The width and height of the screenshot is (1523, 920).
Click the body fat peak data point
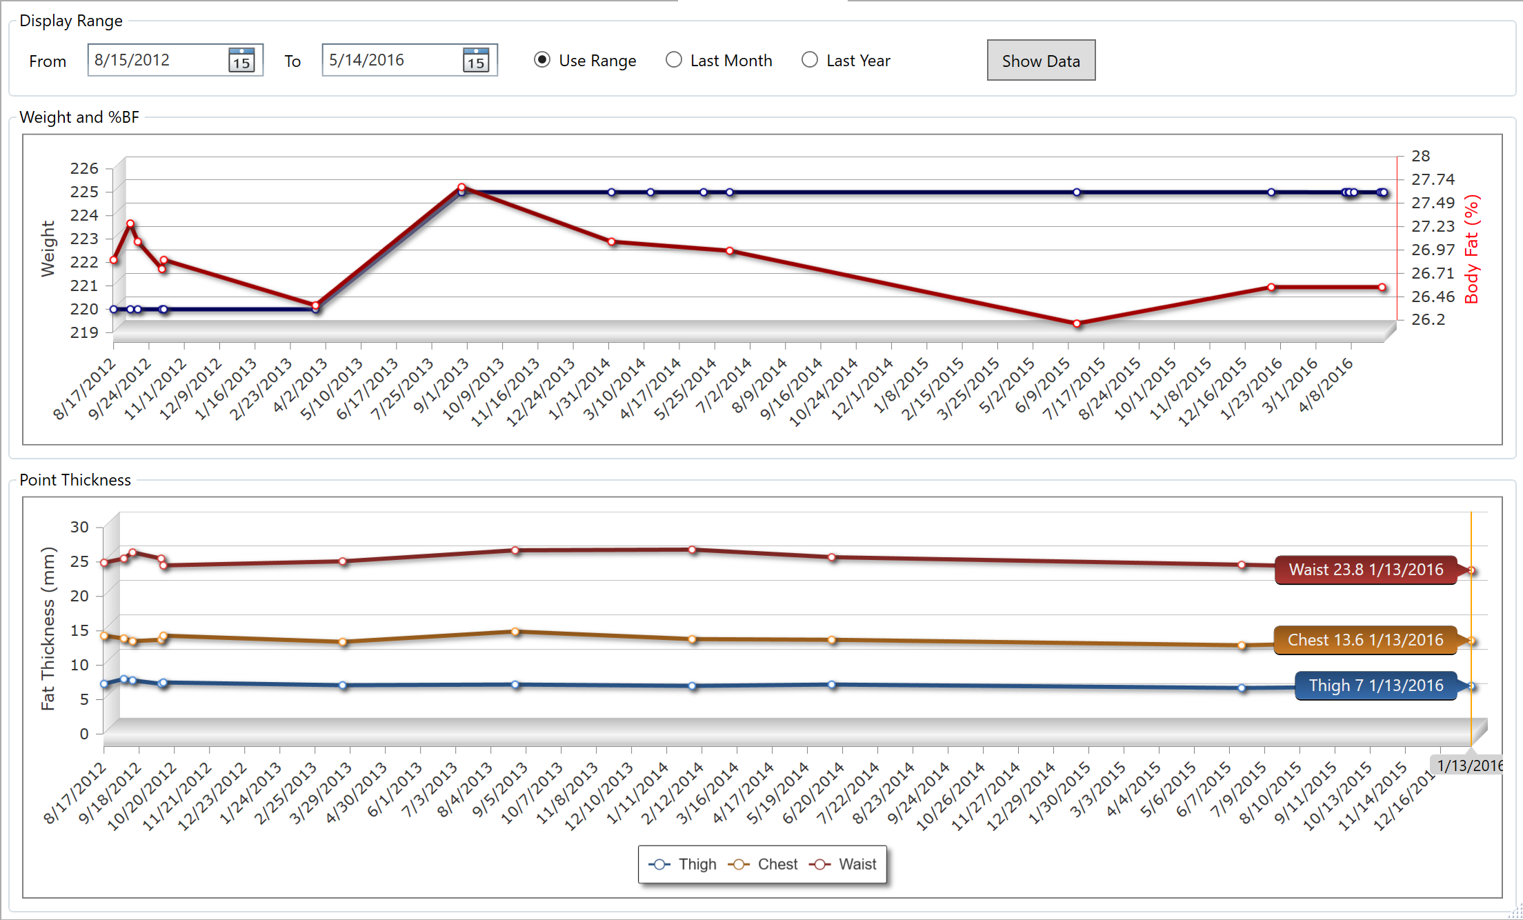pyautogui.click(x=461, y=187)
